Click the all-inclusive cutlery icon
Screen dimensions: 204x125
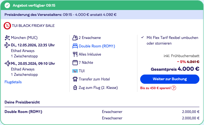[75, 54]
